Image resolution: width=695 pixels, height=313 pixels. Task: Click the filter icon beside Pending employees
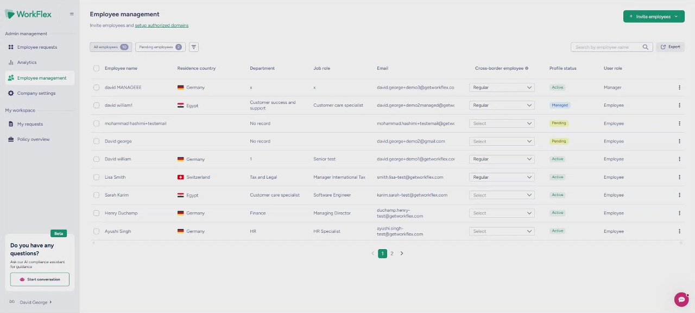tap(194, 47)
